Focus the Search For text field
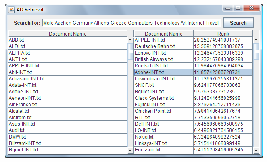This screenshot has width=267, height=162. coord(131,23)
